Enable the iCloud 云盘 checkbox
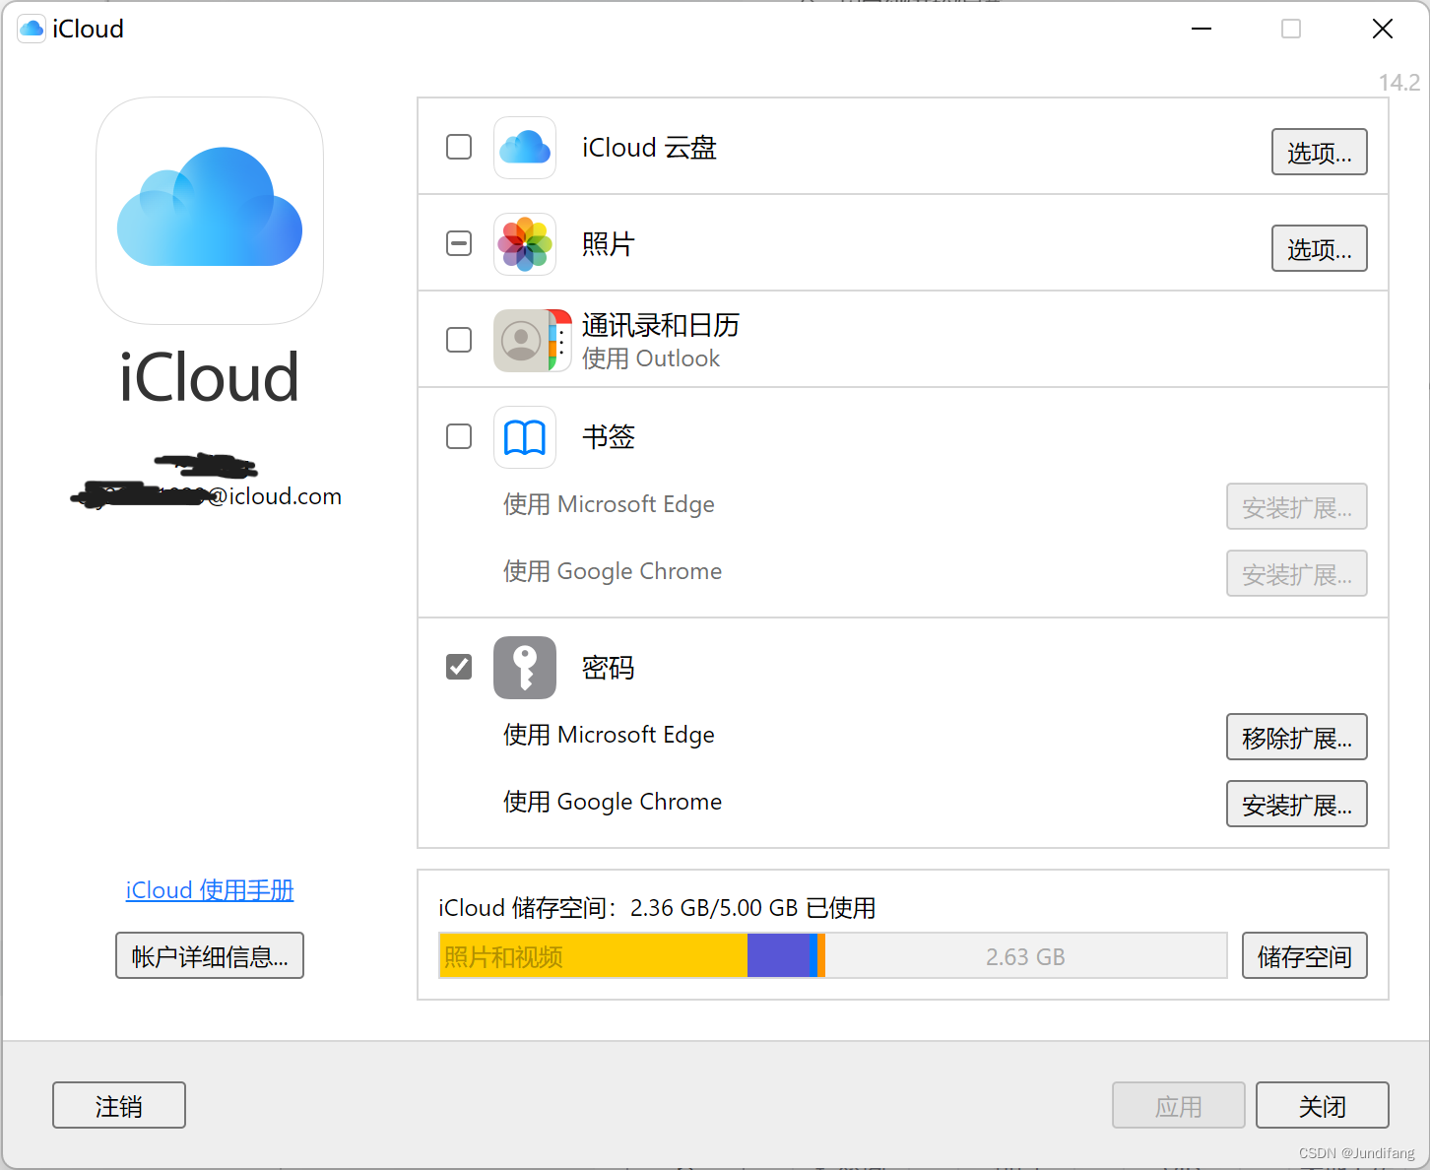This screenshot has height=1170, width=1430. (x=459, y=147)
